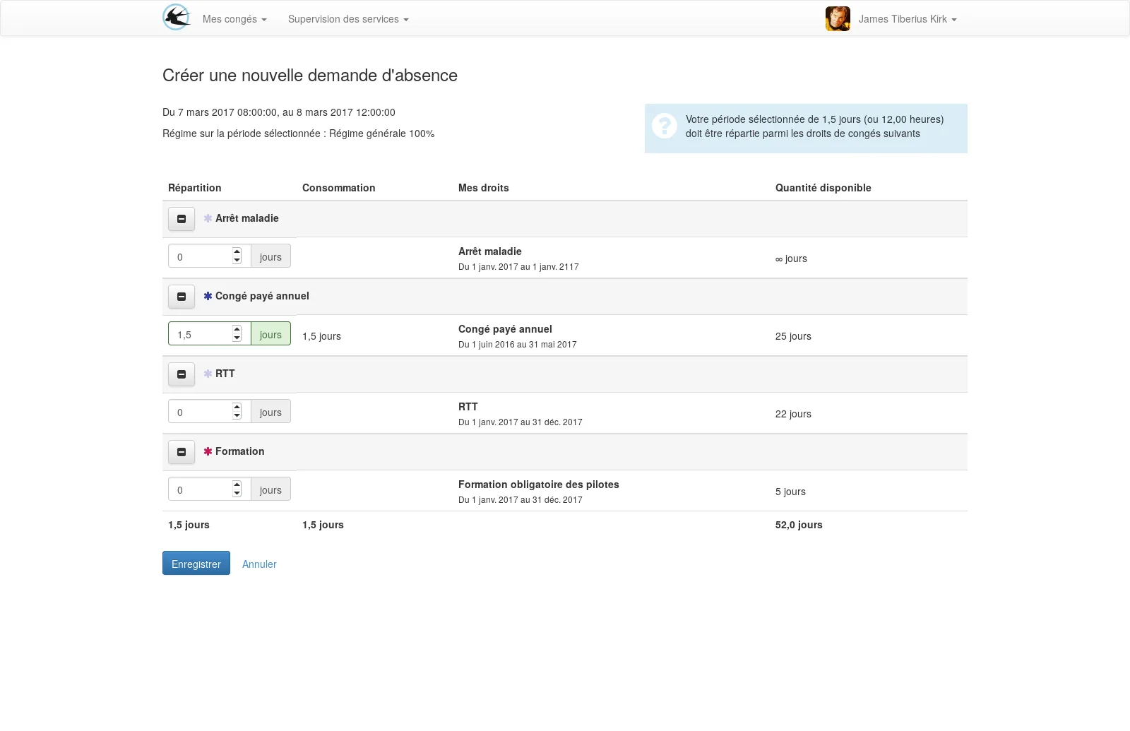Increase Arrêt maladie days with up arrow

pyautogui.click(x=237, y=251)
